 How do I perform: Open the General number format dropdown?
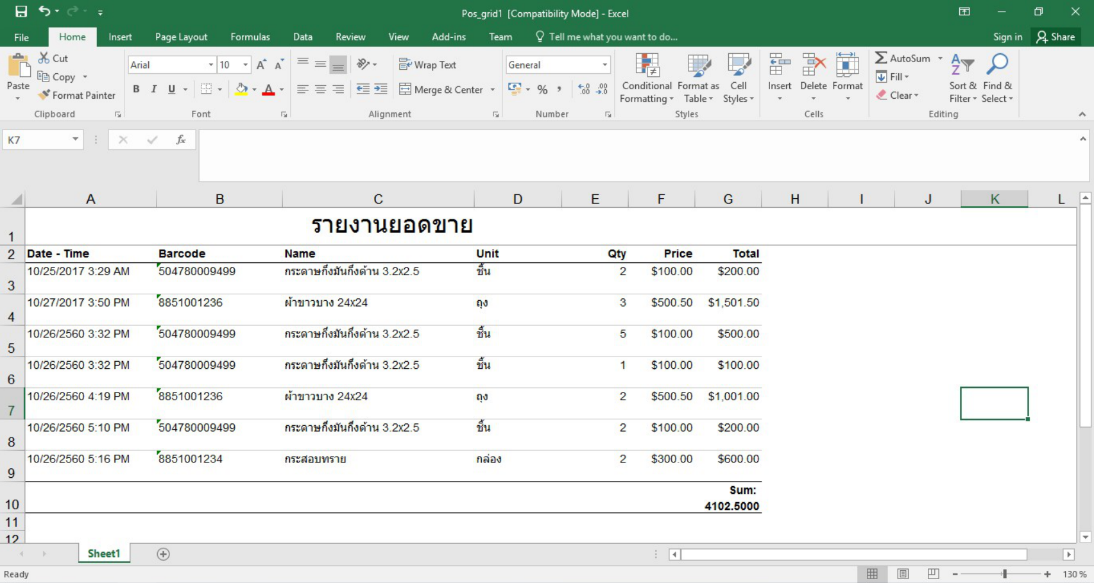click(604, 65)
